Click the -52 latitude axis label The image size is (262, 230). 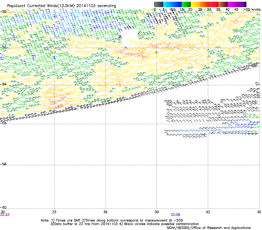coord(3,47)
